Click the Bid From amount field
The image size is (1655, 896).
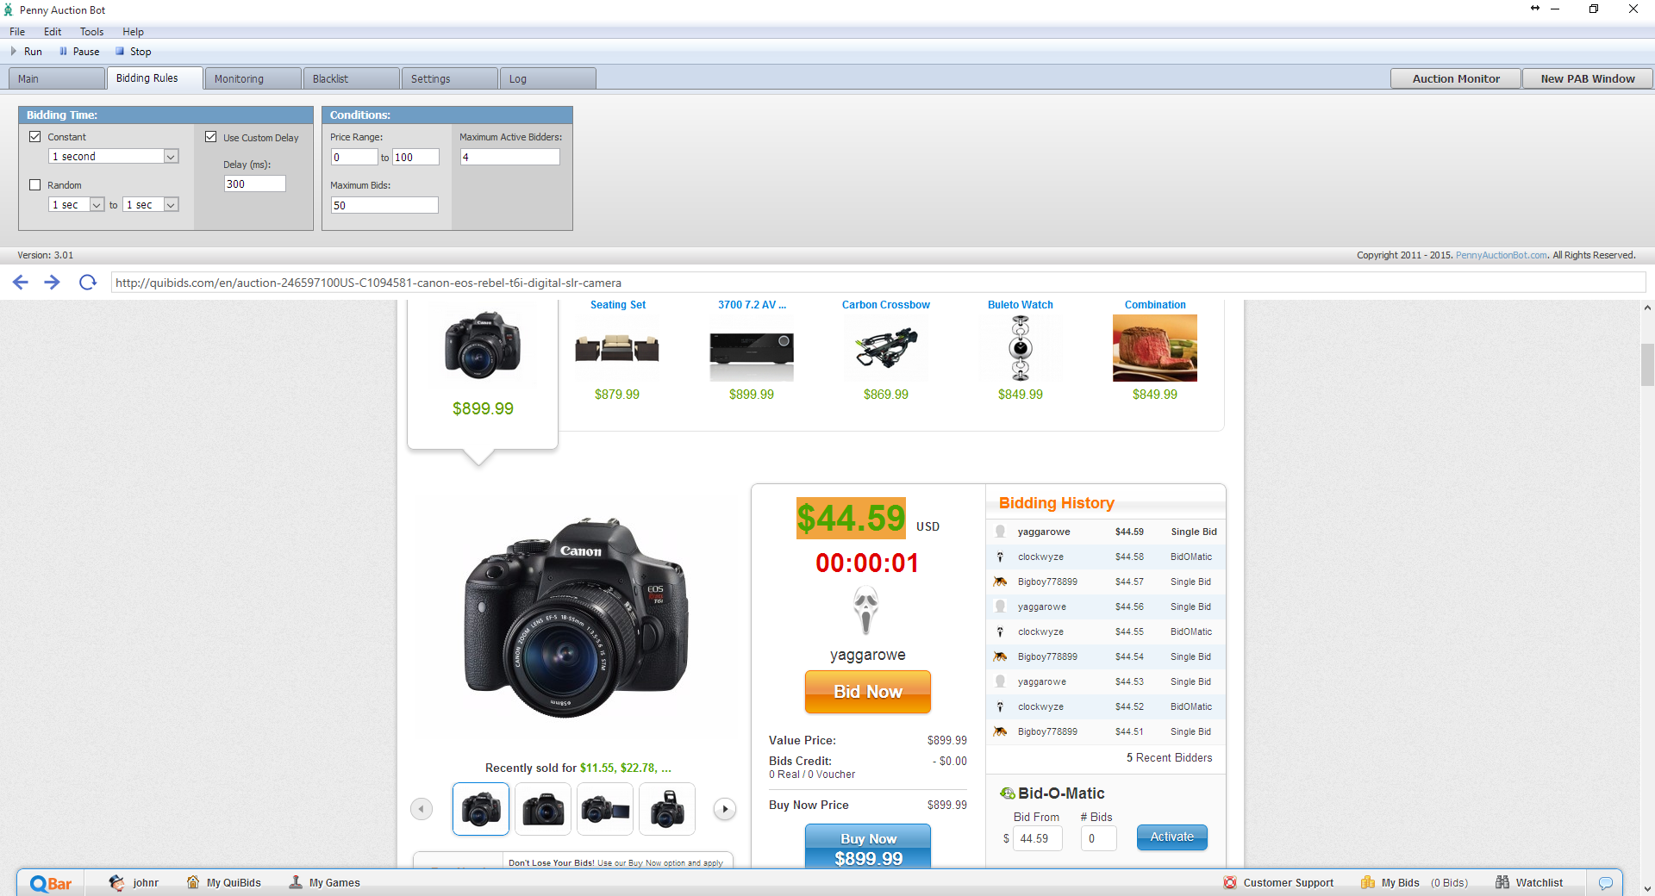[x=1037, y=838]
